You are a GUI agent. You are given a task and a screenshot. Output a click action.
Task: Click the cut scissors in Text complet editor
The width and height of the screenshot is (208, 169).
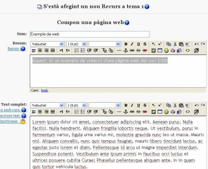[x=175, y=105]
